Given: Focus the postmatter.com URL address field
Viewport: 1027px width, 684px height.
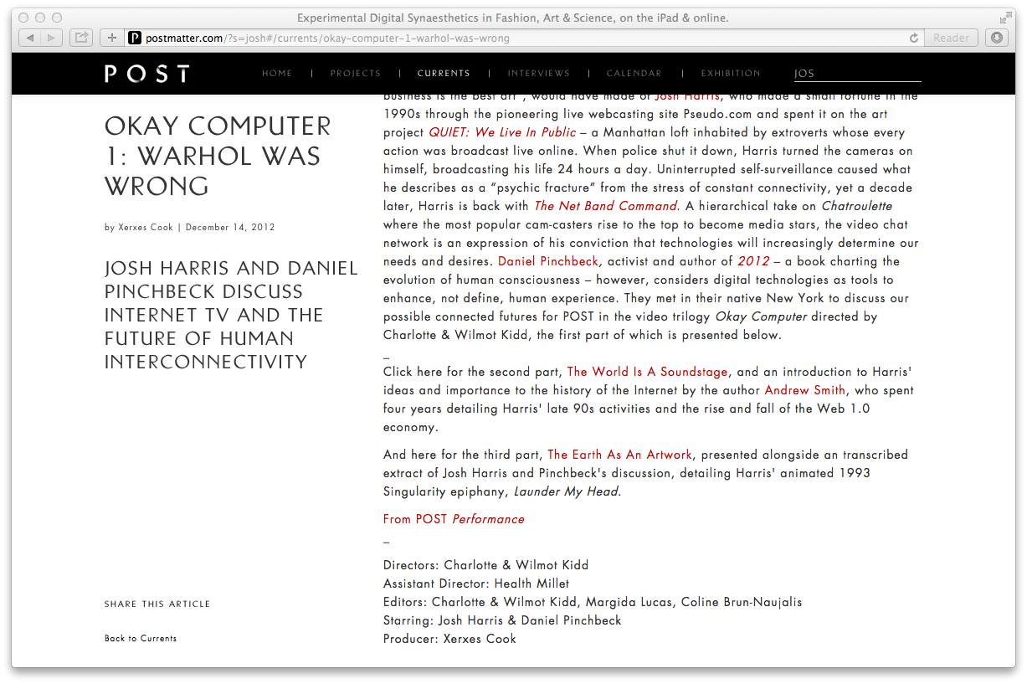Looking at the screenshot, I should pos(523,38).
